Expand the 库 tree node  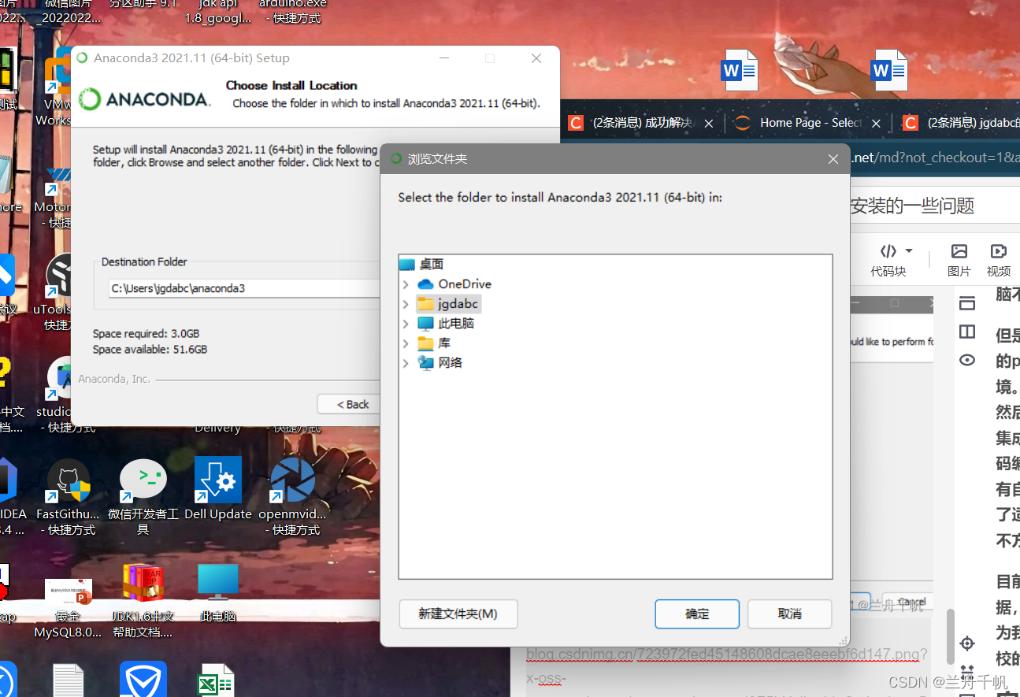point(406,343)
